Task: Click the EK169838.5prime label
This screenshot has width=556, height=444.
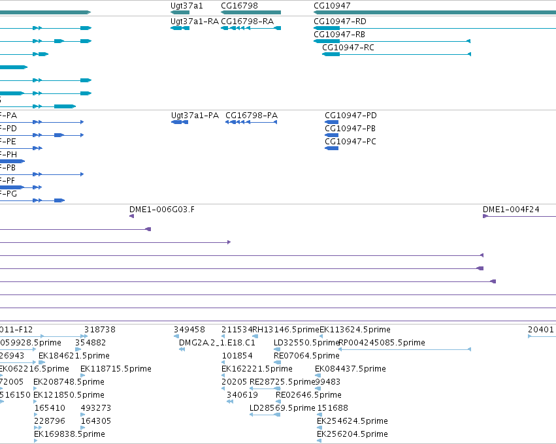Action: click(69, 434)
